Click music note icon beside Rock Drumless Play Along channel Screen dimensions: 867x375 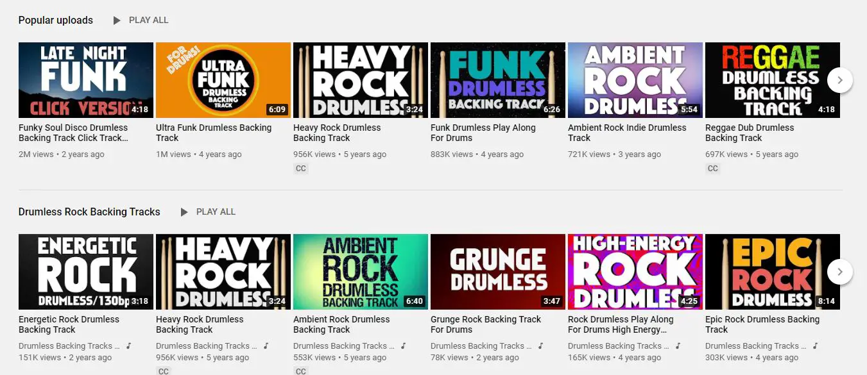[678, 346]
